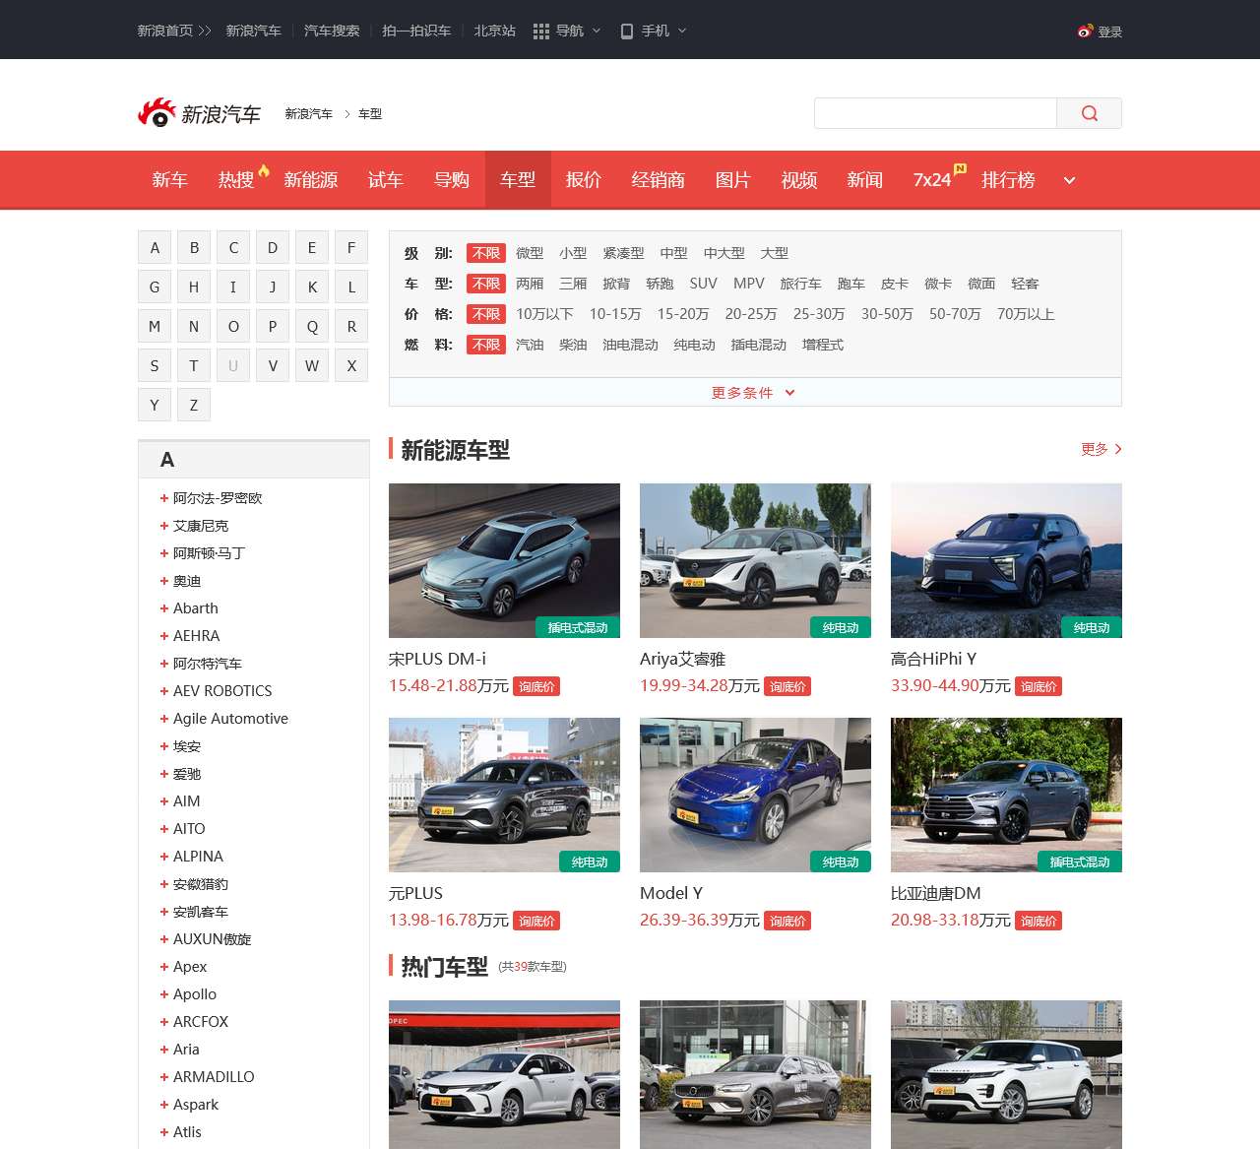The height and width of the screenshot is (1149, 1260).
Task: Click the mobile phone icon
Action: tap(627, 32)
